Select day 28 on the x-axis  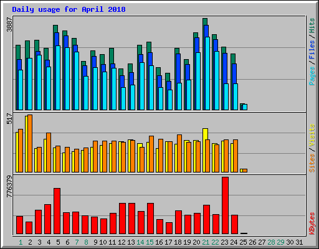click(271, 242)
